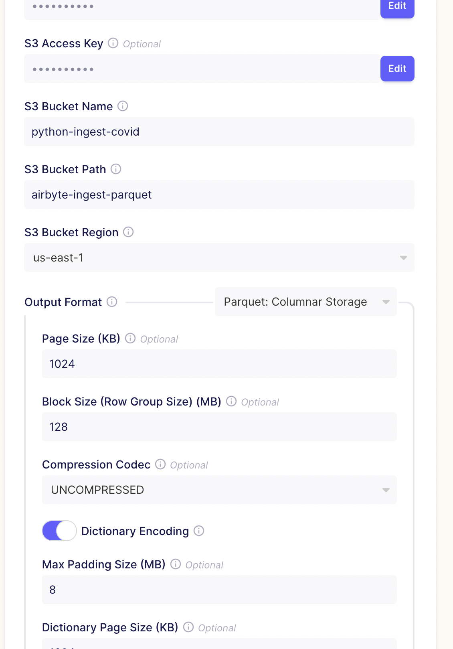Expand the S3 Bucket Region dropdown
Image resolution: width=453 pixels, height=649 pixels.
tap(219, 258)
